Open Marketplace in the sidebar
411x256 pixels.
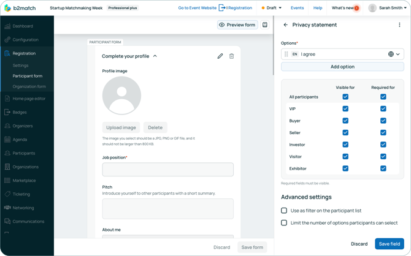tap(24, 181)
